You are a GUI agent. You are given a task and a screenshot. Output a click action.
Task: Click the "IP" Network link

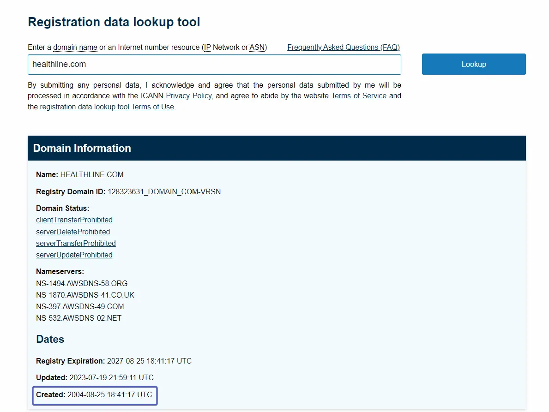click(207, 47)
